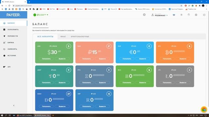Click the dollar icon on USD card

coord(69,46)
